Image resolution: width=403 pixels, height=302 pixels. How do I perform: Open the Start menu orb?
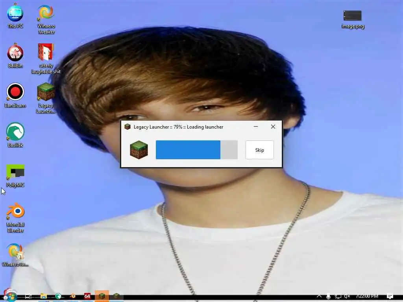pyautogui.click(x=10, y=296)
